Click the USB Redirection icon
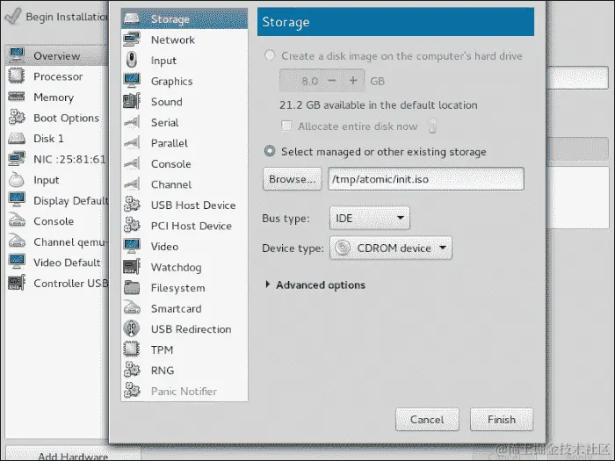615x461 pixels. 132,329
